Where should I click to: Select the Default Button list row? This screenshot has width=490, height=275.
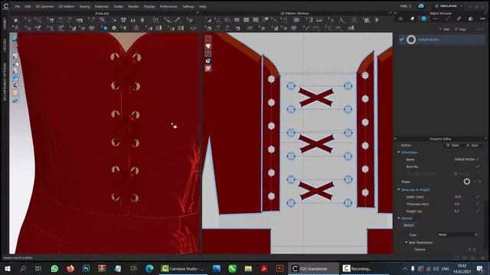click(441, 40)
